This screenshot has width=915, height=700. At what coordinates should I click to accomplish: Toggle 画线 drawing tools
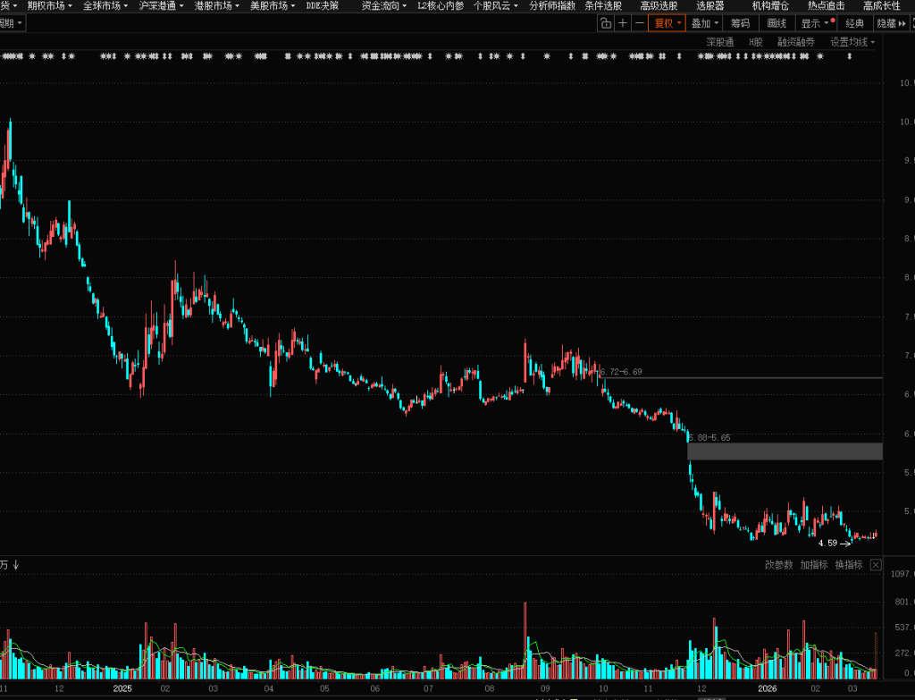pos(776,23)
